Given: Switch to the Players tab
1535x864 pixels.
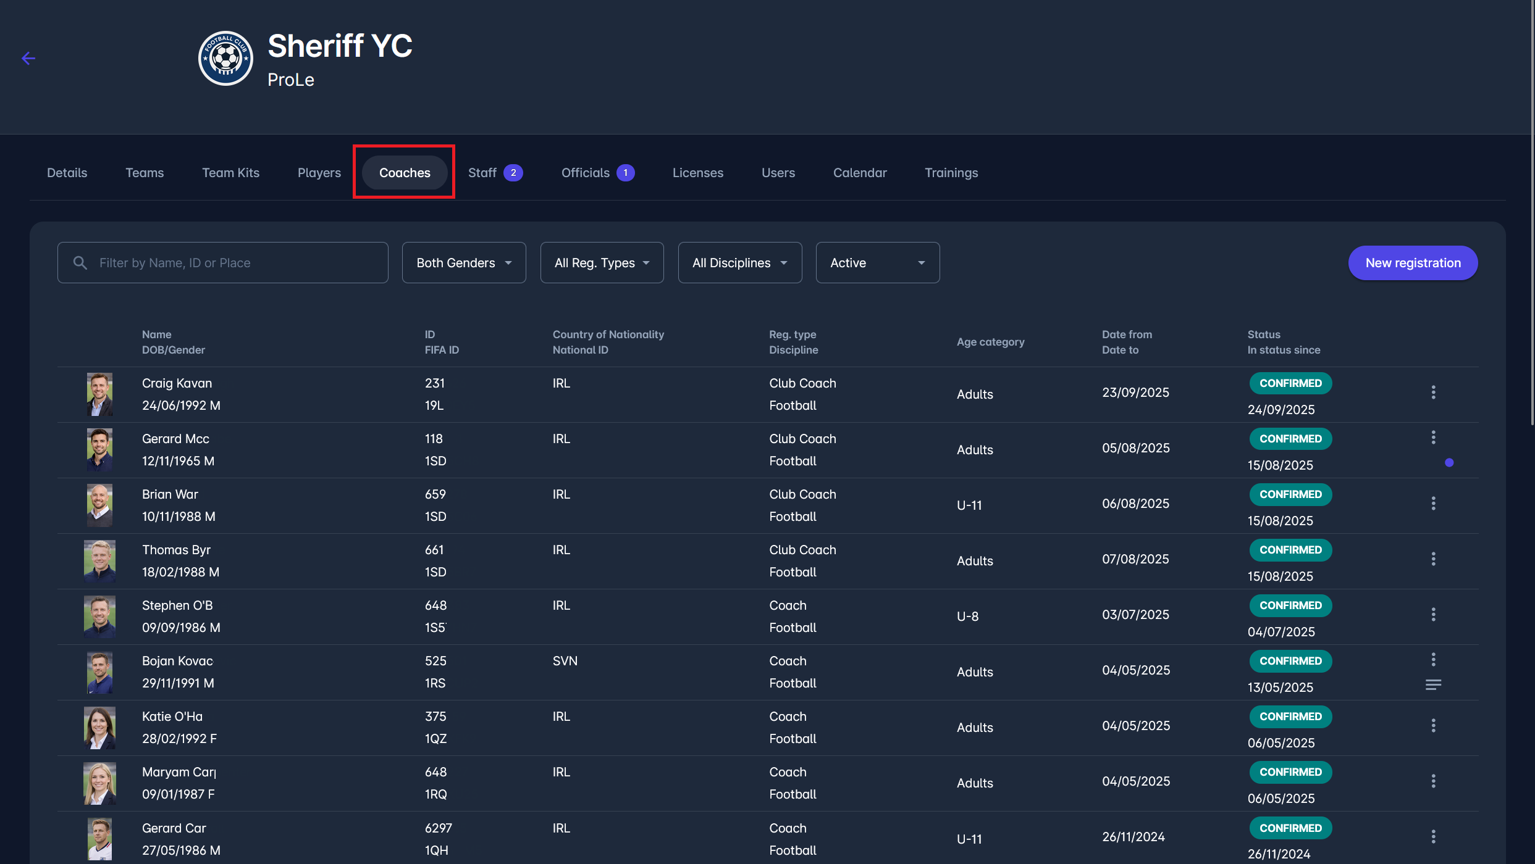Looking at the screenshot, I should [x=319, y=173].
